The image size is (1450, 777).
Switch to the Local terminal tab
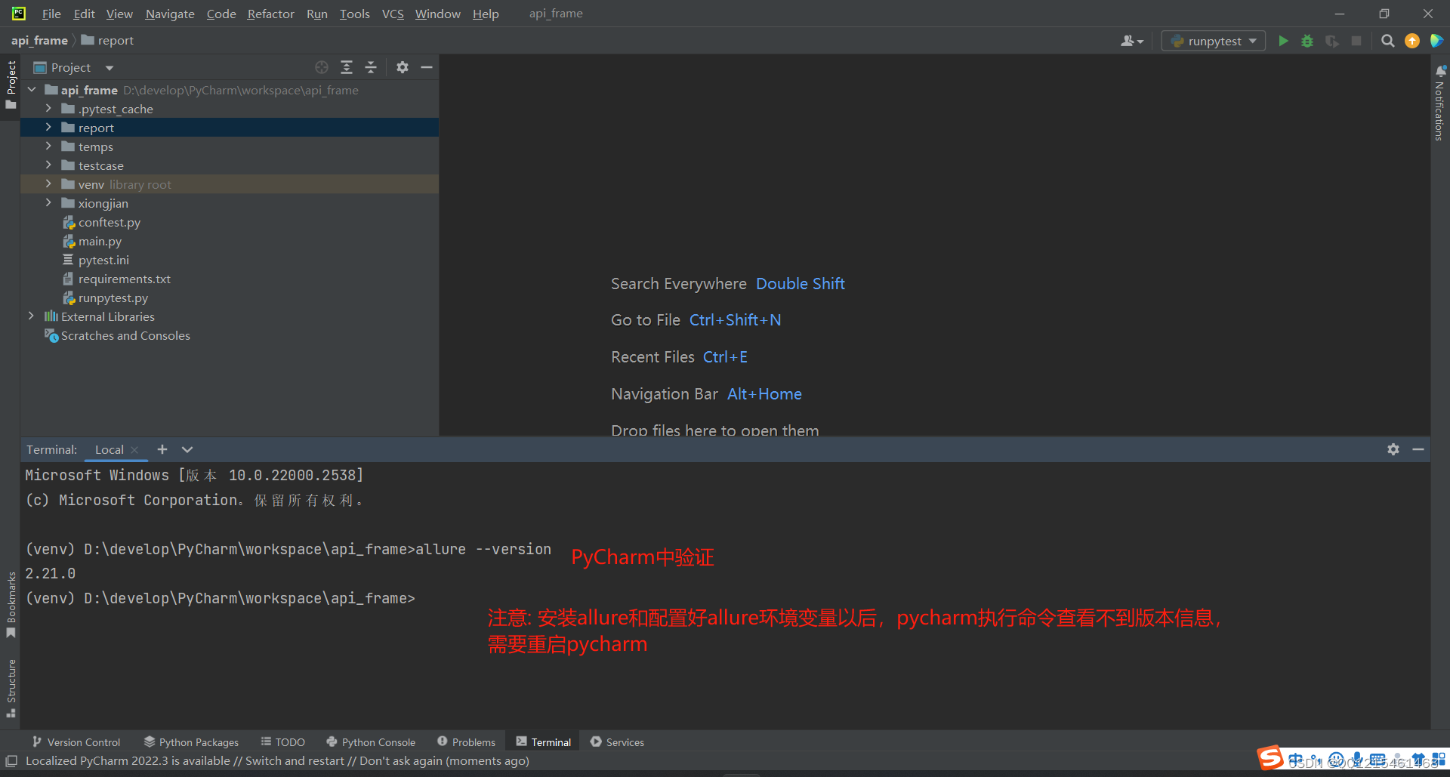pos(110,450)
